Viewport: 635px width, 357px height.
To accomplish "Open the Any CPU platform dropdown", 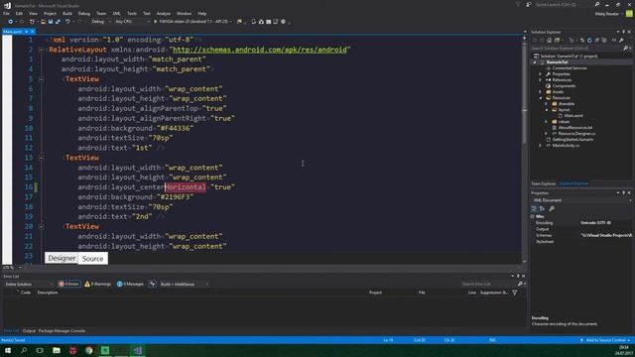I will 132,22.
